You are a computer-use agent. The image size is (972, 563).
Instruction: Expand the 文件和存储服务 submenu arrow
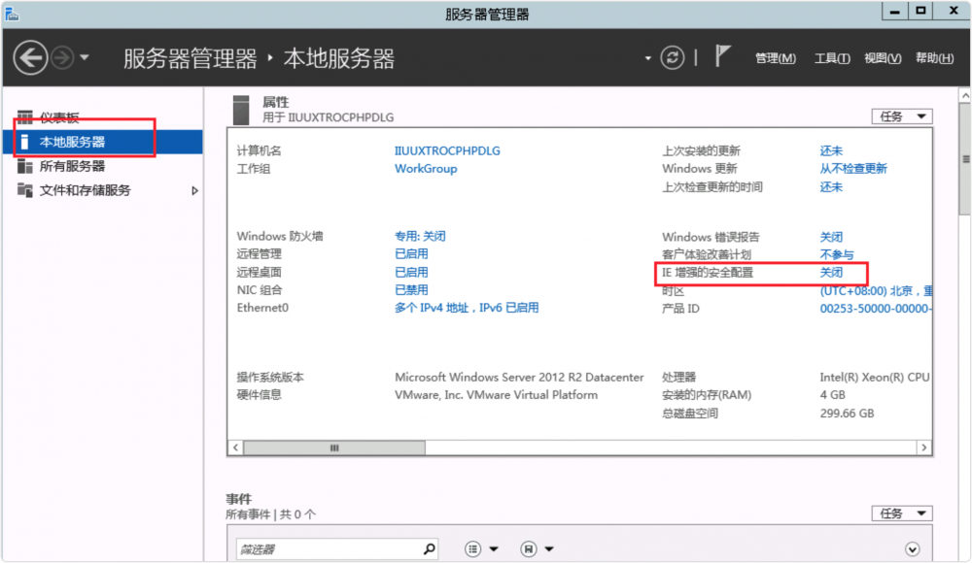click(194, 190)
